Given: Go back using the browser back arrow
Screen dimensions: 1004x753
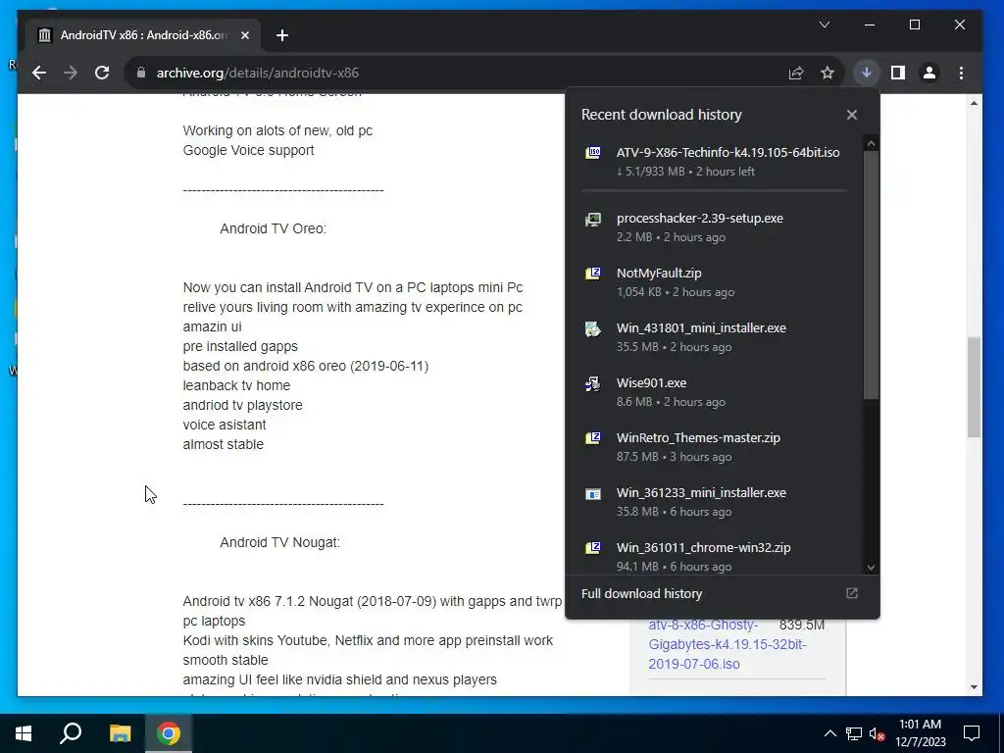Looking at the screenshot, I should click(39, 73).
